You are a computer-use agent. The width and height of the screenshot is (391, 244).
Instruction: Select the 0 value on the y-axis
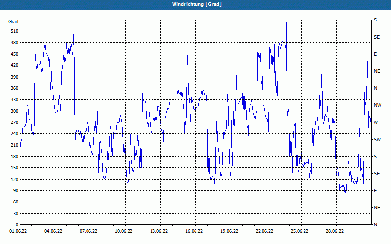(17, 225)
